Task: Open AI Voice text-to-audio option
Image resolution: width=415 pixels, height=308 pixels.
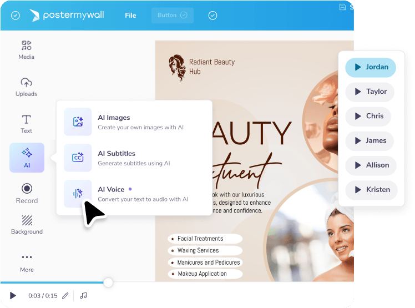Action: coord(134,194)
